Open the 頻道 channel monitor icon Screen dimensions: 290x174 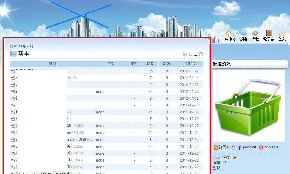tap(244, 33)
